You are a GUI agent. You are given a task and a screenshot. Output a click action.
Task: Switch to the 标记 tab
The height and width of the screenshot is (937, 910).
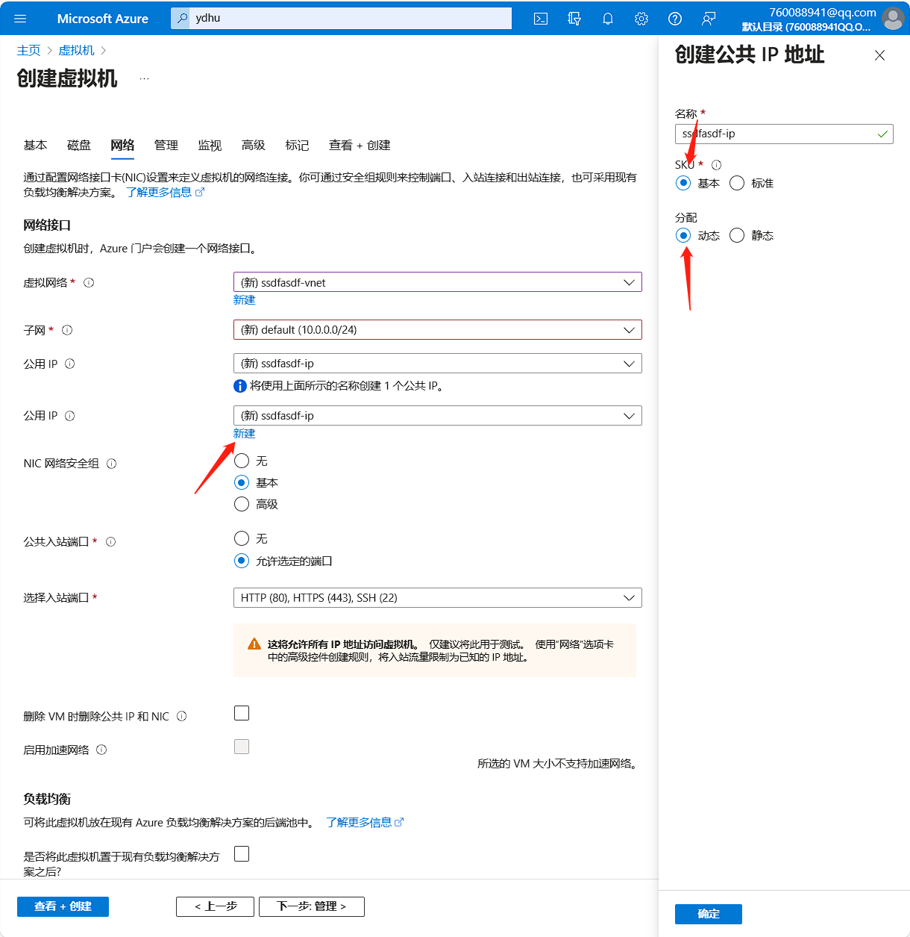(x=297, y=145)
